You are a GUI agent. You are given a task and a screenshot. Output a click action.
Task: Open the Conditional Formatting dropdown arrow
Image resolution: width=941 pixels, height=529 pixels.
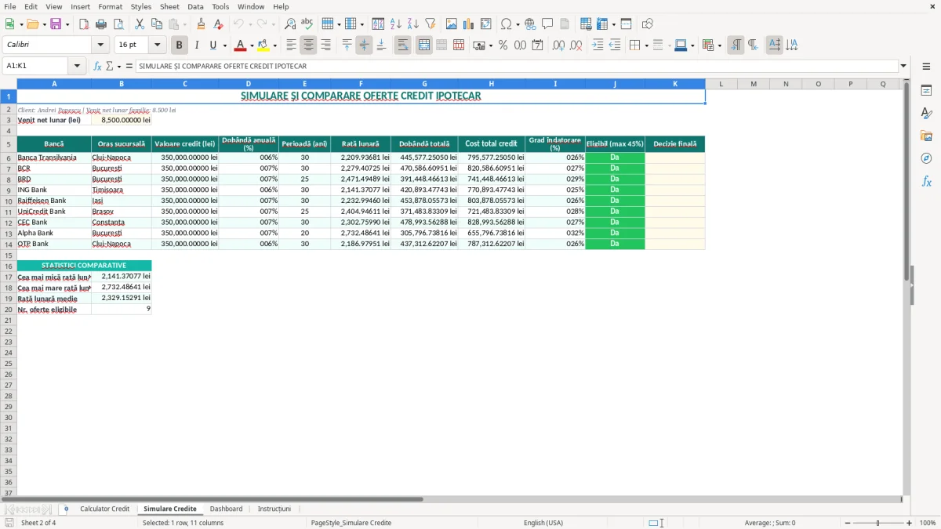point(719,45)
